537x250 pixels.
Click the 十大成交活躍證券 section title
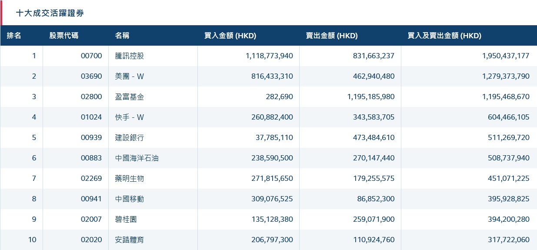coord(50,13)
